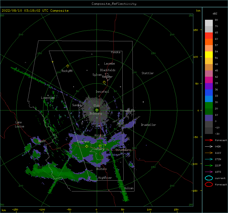Click the Cochrane label on map
The width and height of the screenshot is (228, 213).
coord(83,142)
